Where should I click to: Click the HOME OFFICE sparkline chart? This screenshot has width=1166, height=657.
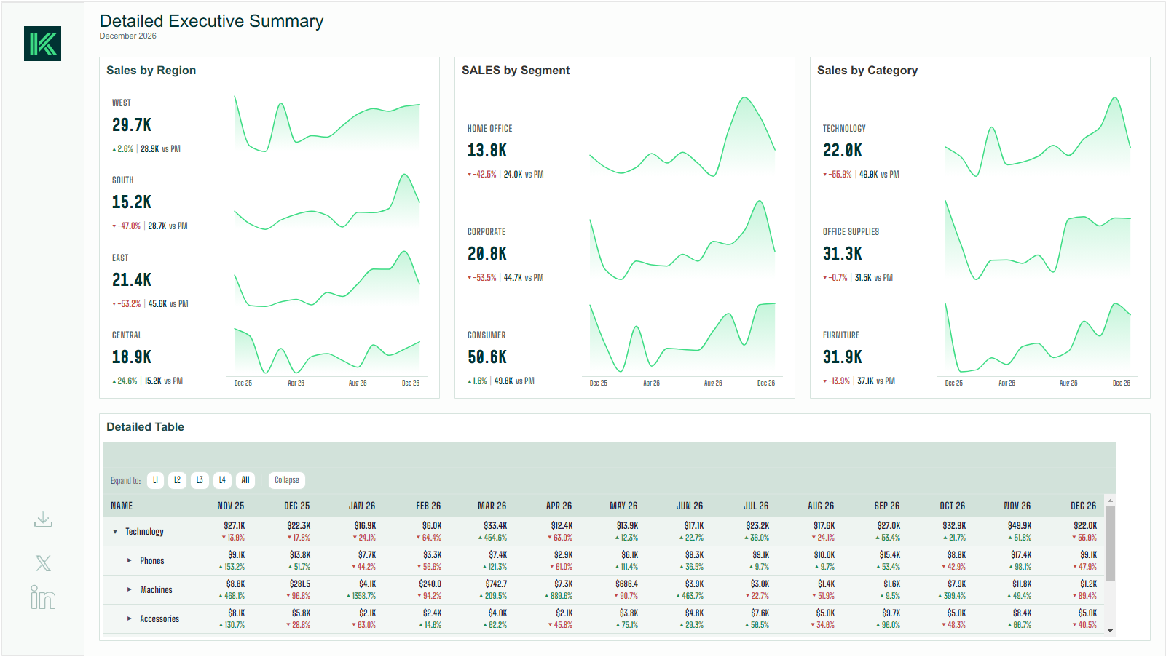pyautogui.click(x=682, y=137)
